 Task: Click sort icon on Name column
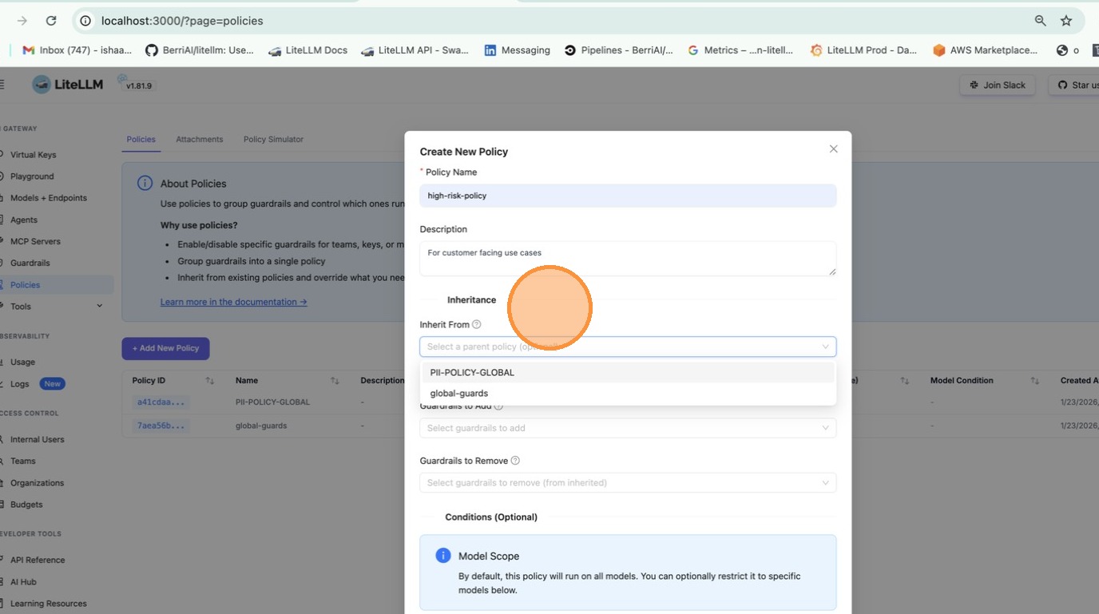(x=335, y=381)
